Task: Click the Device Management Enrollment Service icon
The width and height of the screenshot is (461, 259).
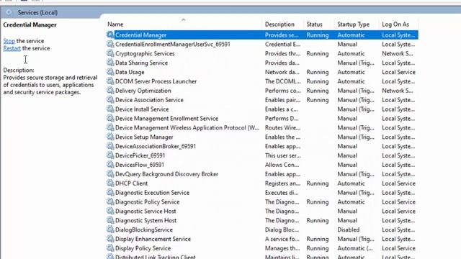Action: point(110,118)
